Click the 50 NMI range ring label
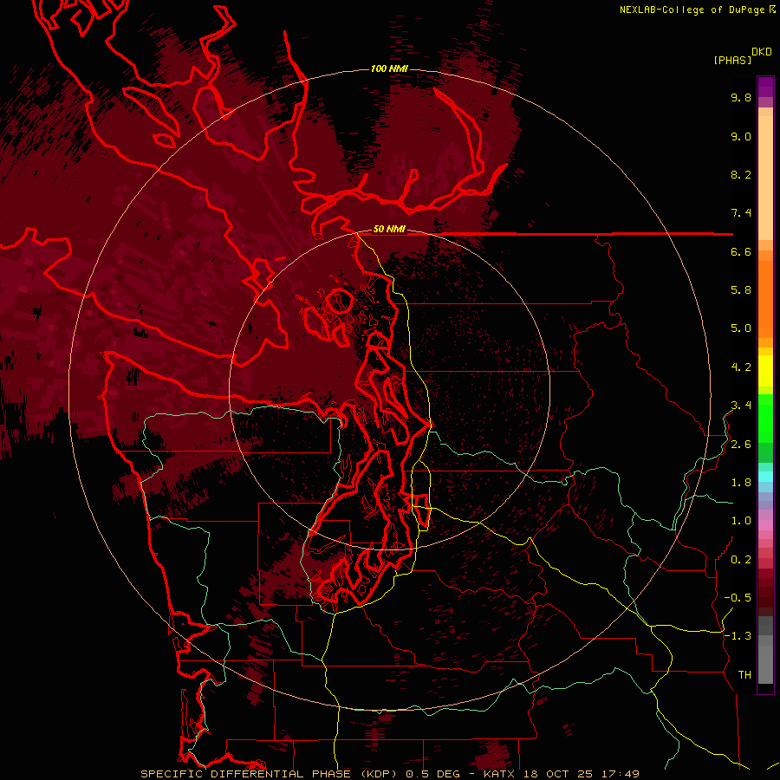This screenshot has height=780, width=780. (x=389, y=229)
